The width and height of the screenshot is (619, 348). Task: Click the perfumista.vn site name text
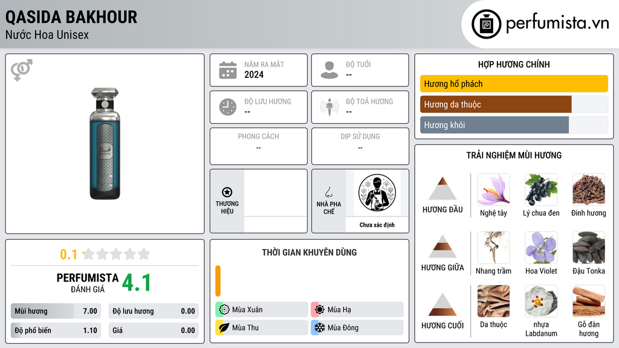point(557,24)
